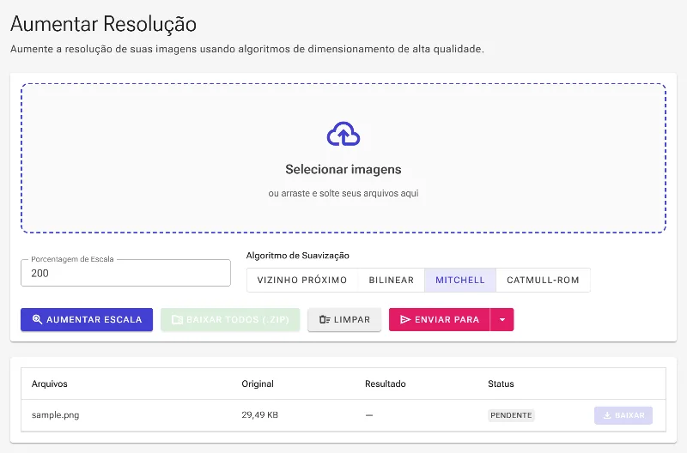Click the Resultado column header
The width and height of the screenshot is (687, 453).
[x=385, y=384]
